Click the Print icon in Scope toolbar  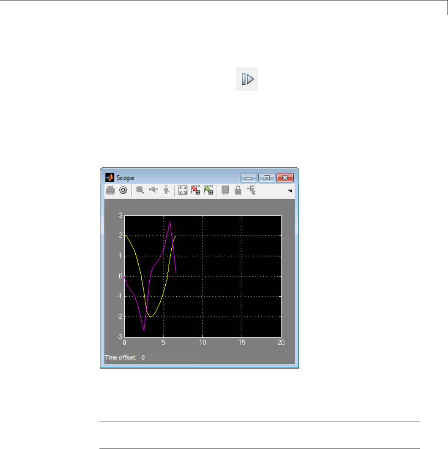tap(111, 190)
